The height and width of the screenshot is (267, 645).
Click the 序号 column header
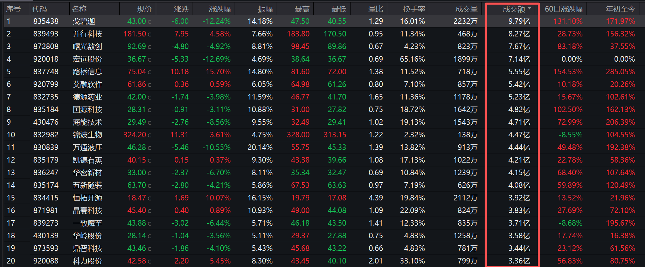pos(13,9)
